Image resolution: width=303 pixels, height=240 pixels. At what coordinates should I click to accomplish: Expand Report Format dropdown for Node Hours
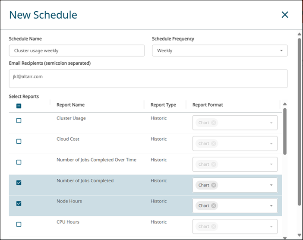tap(271, 206)
